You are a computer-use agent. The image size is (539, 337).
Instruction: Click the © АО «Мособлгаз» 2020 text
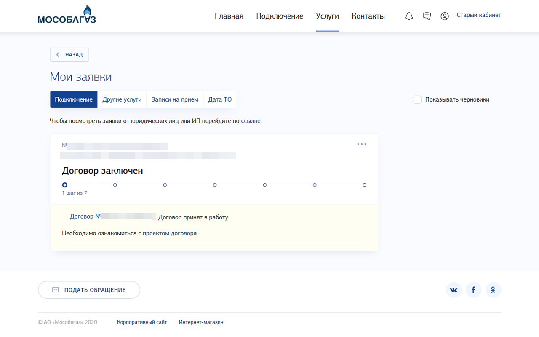pyautogui.click(x=67, y=322)
